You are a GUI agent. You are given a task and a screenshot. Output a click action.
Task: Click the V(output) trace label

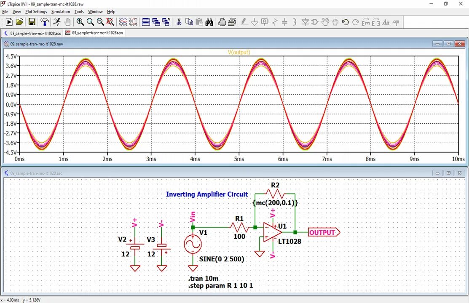click(239, 52)
